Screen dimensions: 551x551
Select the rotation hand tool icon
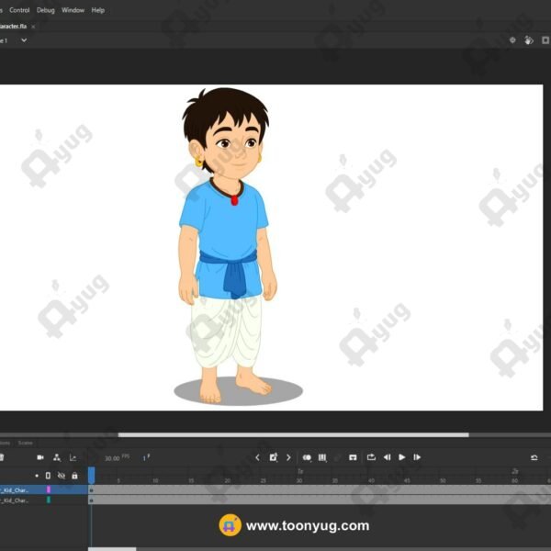pos(529,40)
